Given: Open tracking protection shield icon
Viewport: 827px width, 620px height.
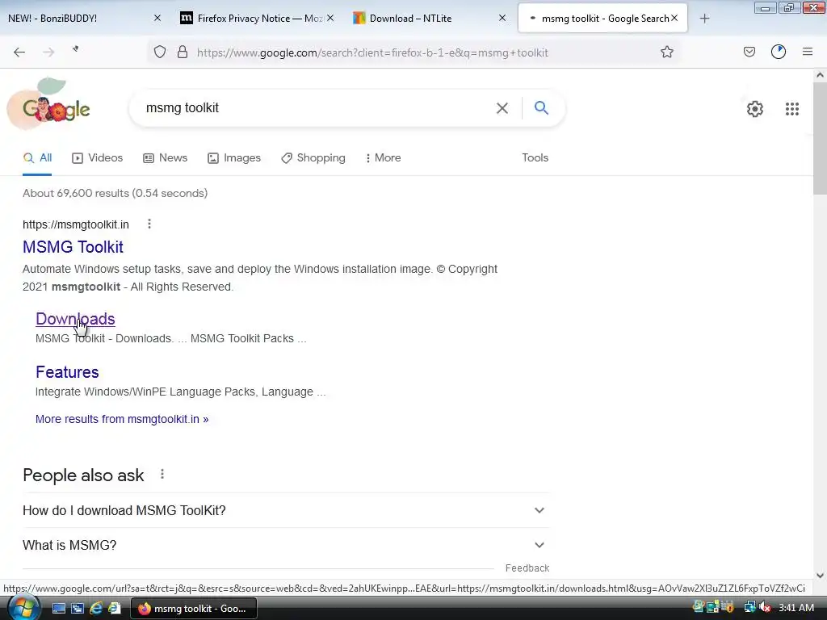Looking at the screenshot, I should coord(160,52).
